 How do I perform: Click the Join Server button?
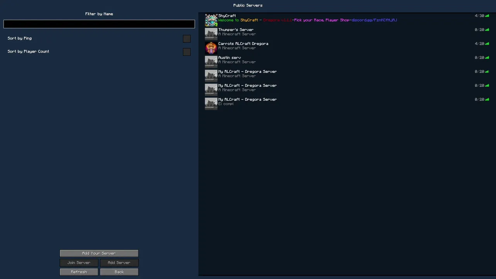coord(79,263)
